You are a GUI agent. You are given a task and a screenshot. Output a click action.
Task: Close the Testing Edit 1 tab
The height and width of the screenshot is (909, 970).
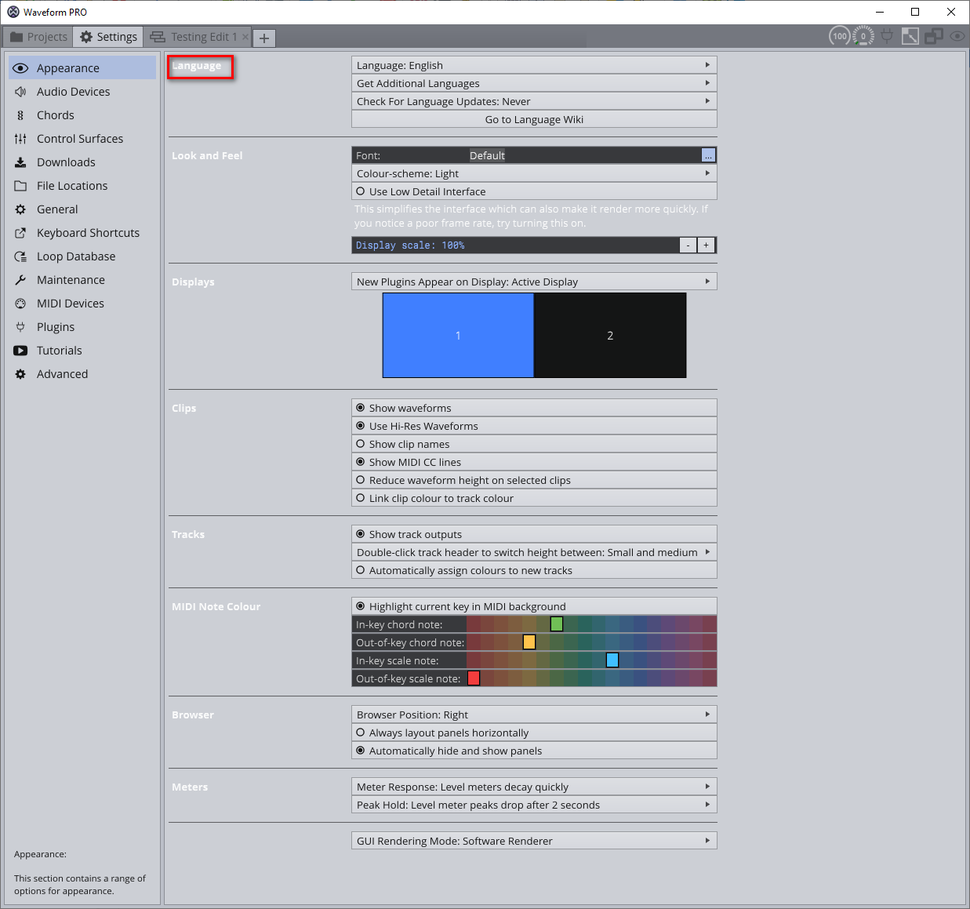click(x=245, y=37)
